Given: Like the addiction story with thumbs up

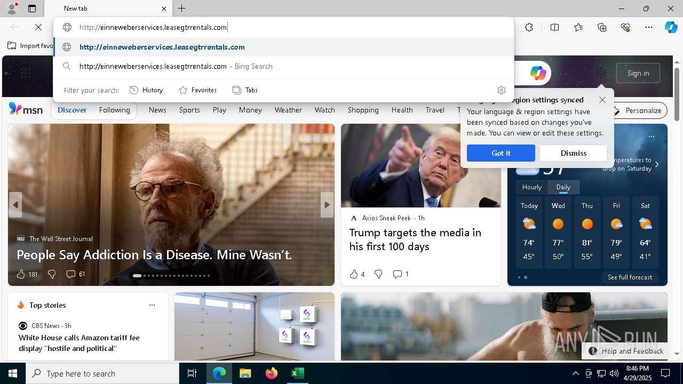Looking at the screenshot, I should pyautogui.click(x=21, y=274).
